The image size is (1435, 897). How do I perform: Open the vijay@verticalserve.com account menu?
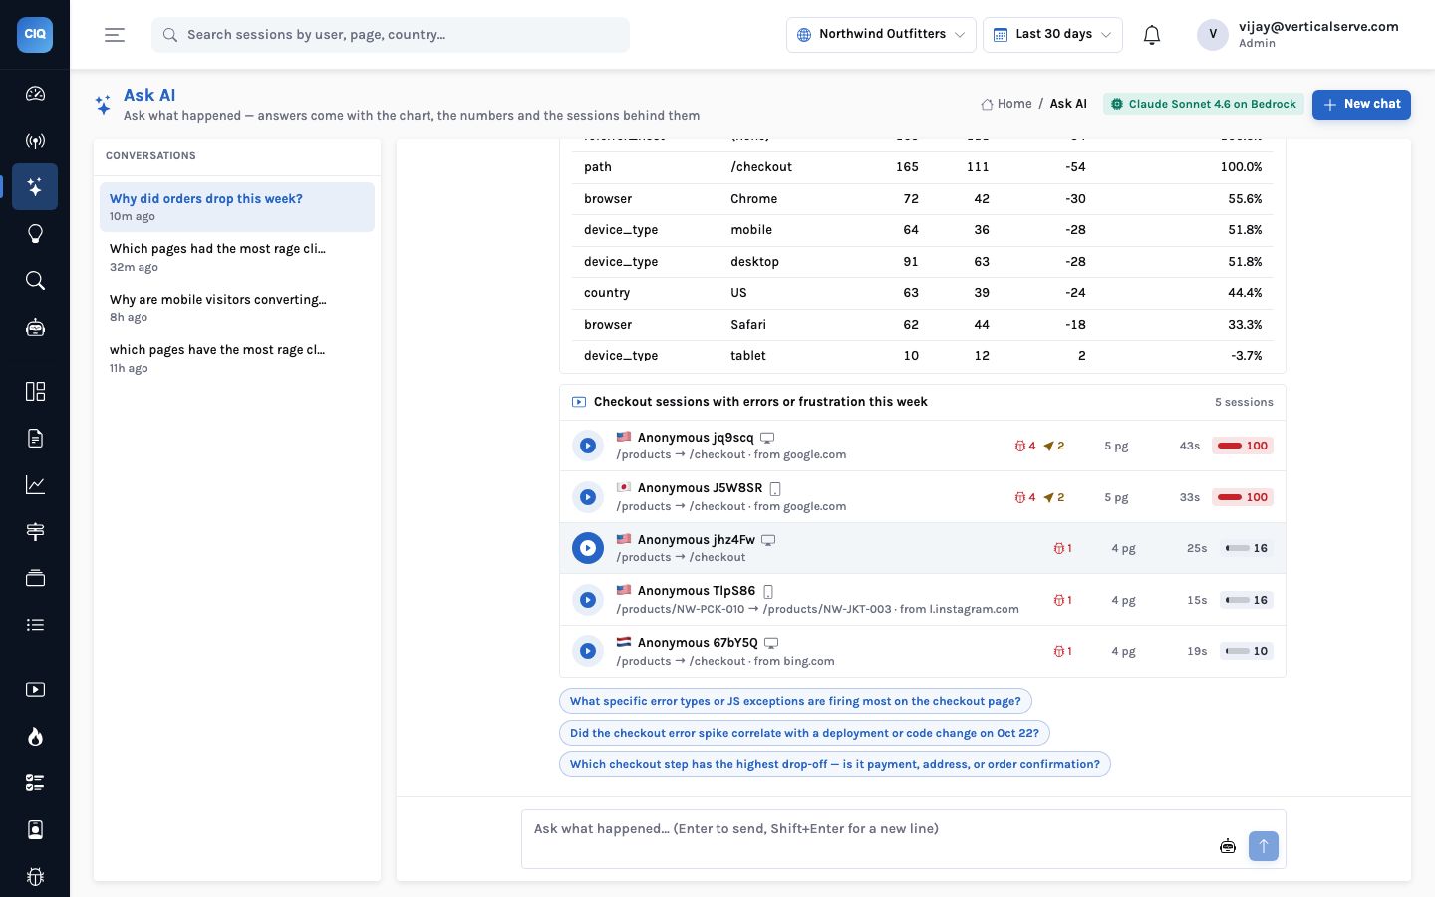pos(1298,34)
